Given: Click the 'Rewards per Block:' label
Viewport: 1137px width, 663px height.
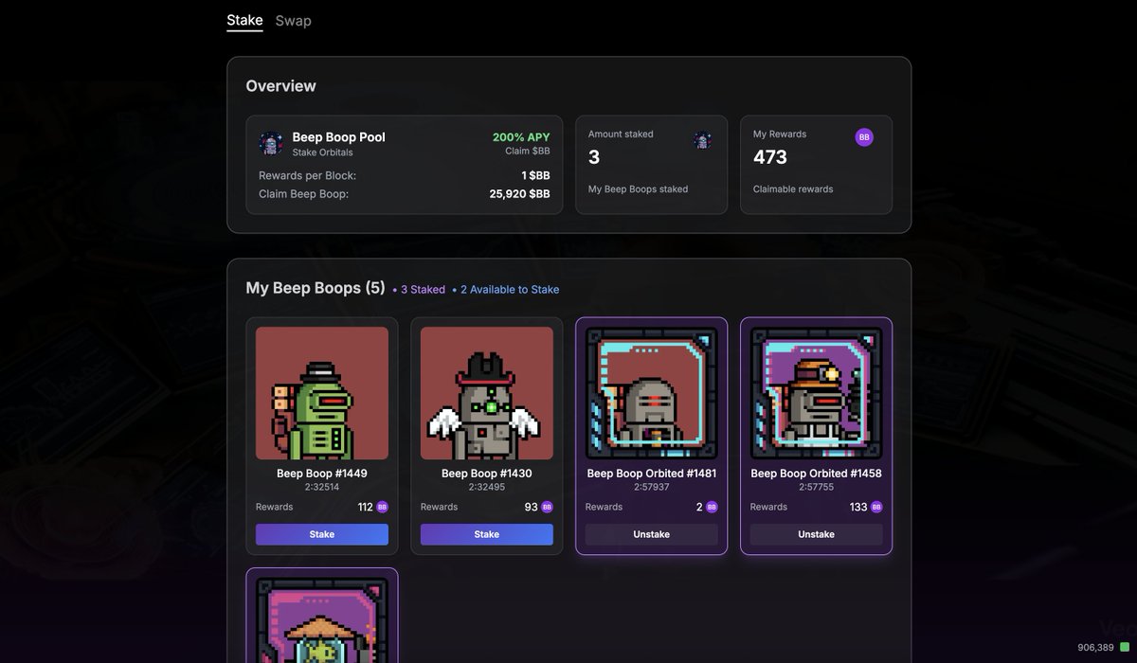Looking at the screenshot, I should click(308, 176).
